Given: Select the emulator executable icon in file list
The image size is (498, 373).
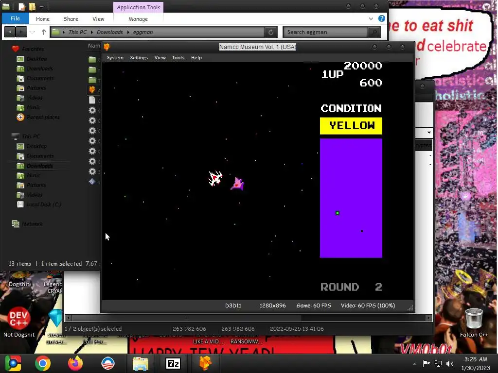Looking at the screenshot, I should [x=92, y=90].
